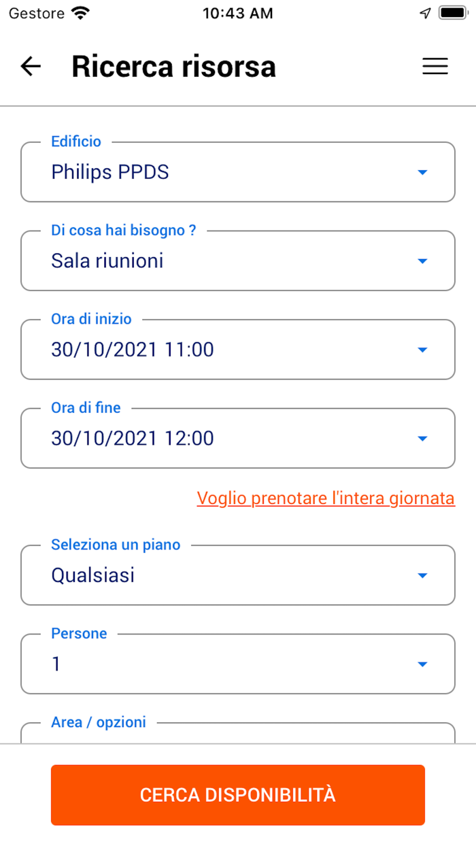The image size is (476, 846).
Task: Open the hamburger menu
Action: point(435,66)
